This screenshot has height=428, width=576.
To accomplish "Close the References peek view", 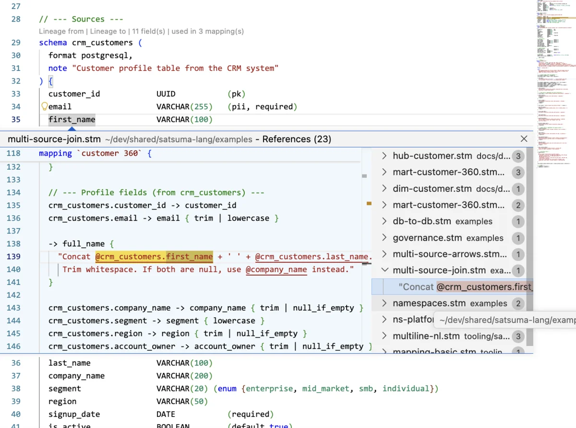I will tap(524, 139).
